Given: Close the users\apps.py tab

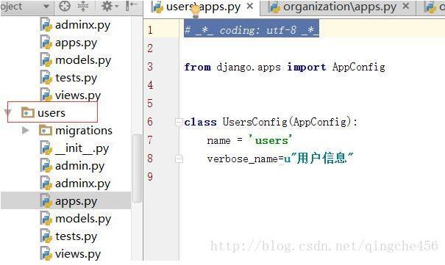Looking at the screenshot, I should [x=250, y=6].
